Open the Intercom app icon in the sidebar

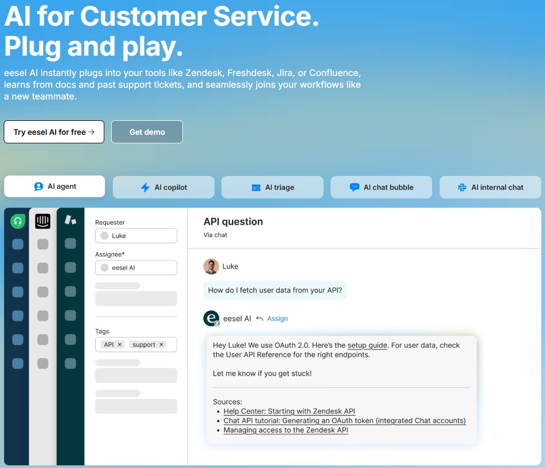pos(43,220)
